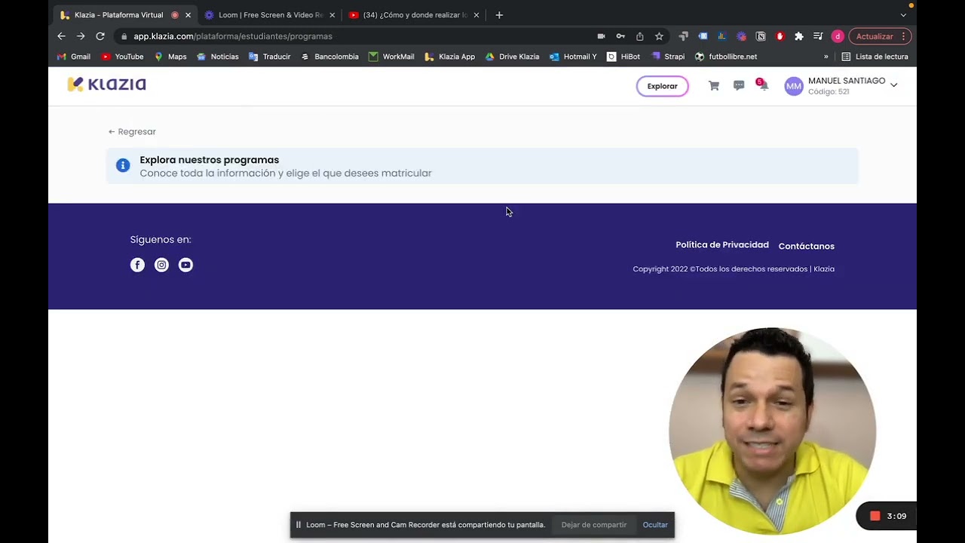Open the Klazia App bookmark
The width and height of the screenshot is (965, 543).
point(449,57)
